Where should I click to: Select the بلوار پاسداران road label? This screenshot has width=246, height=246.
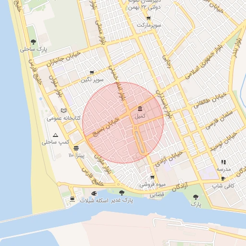(164, 105)
